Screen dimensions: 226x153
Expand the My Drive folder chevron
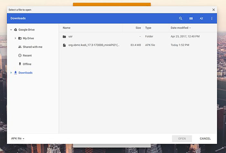[x=15, y=38]
